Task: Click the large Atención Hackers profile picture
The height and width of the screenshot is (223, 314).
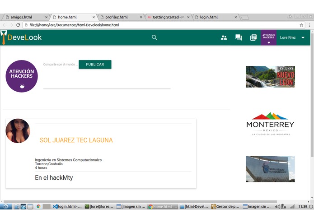Action: tap(22, 76)
